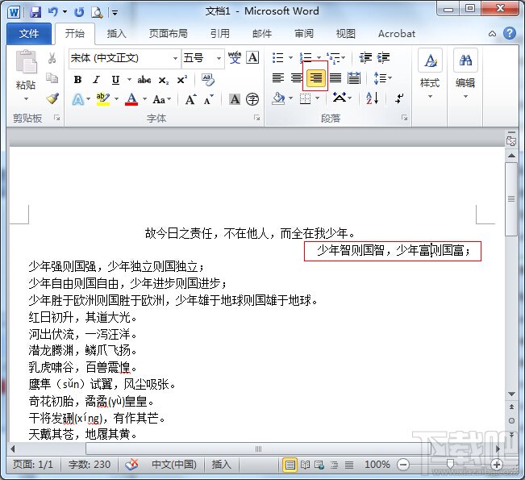Switch to draft view
The height and width of the screenshot is (480, 525).
click(349, 465)
